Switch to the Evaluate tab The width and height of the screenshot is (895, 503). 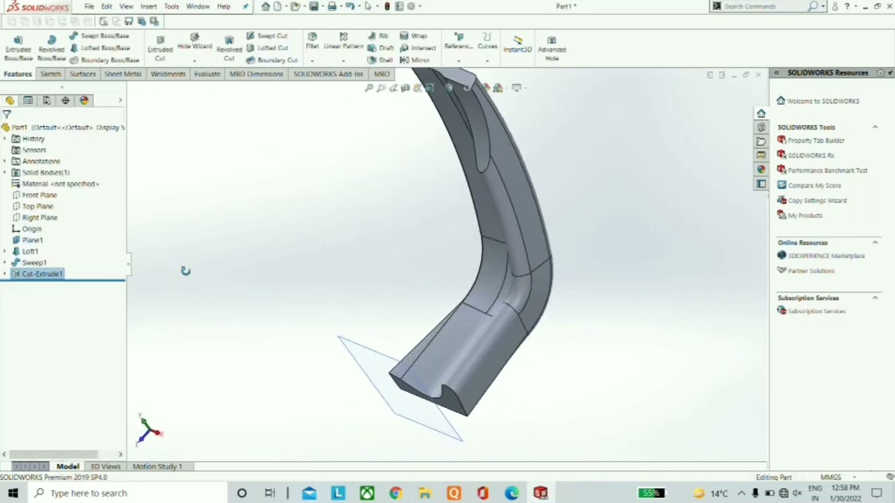[x=207, y=74]
